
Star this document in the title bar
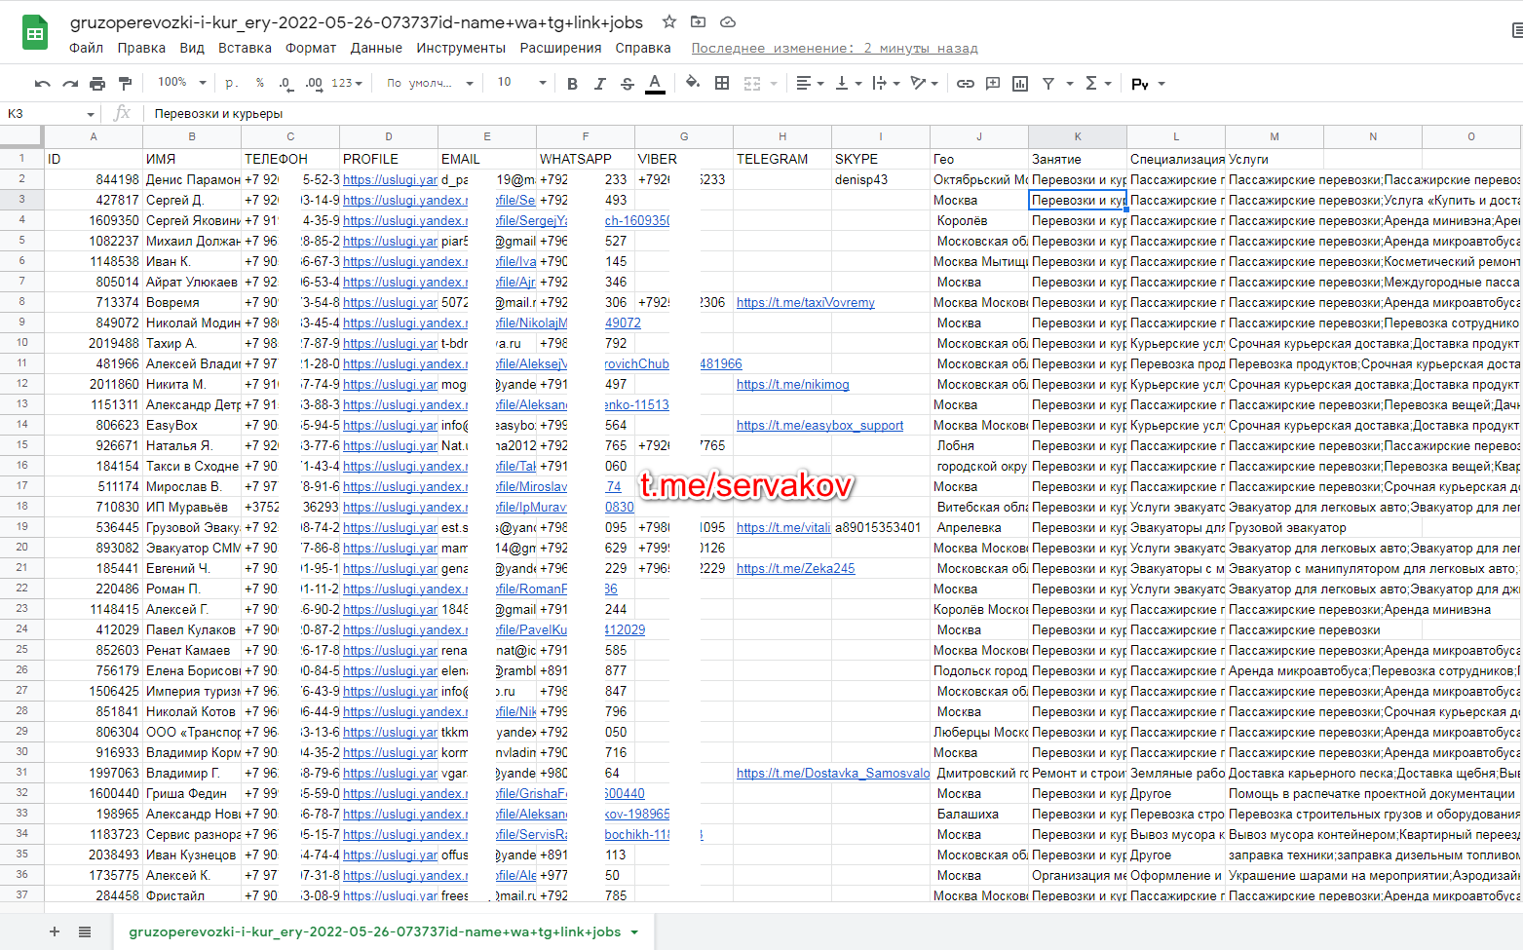669,21
